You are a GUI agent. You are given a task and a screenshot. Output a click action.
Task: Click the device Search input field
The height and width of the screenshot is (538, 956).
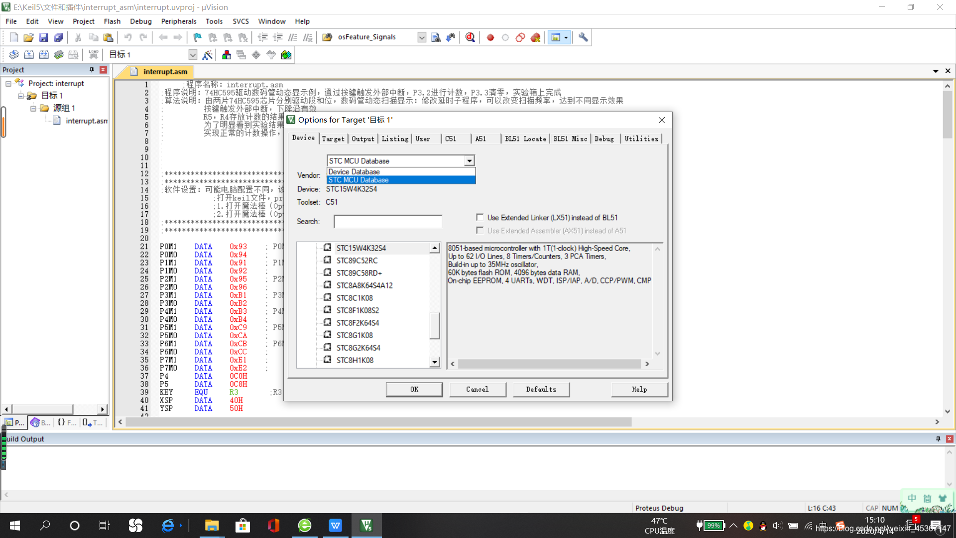click(x=388, y=222)
